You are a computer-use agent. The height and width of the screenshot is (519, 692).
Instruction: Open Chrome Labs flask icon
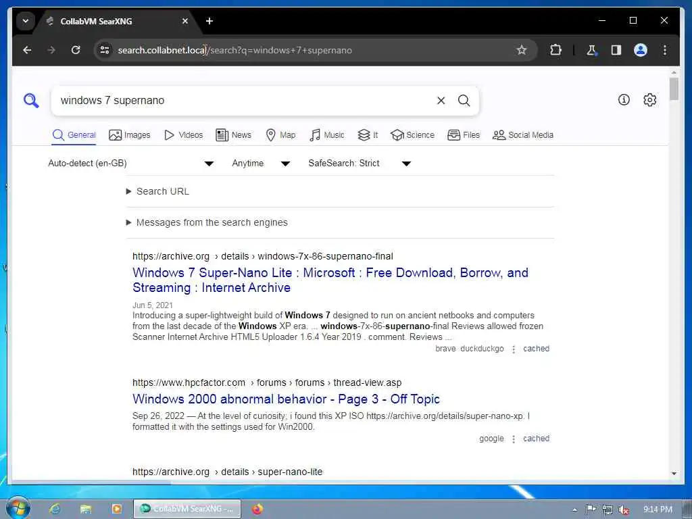click(x=591, y=50)
